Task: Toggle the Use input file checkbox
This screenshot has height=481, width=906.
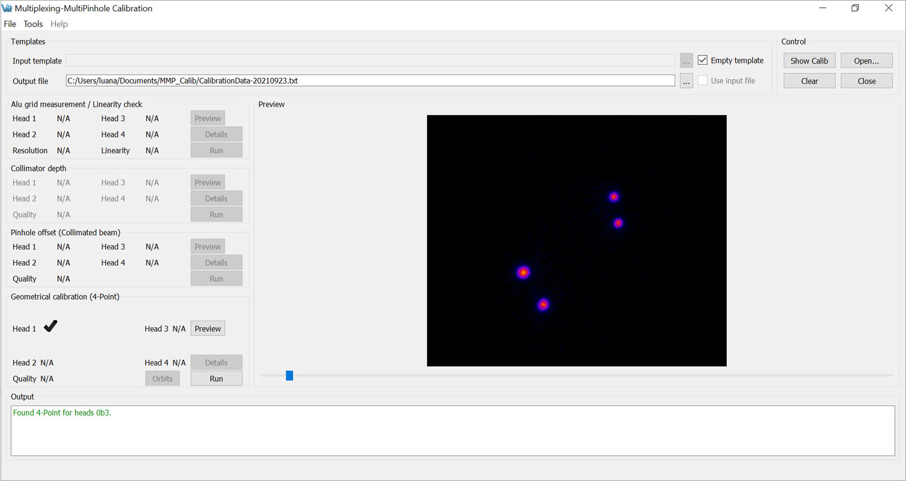Action: coord(703,81)
